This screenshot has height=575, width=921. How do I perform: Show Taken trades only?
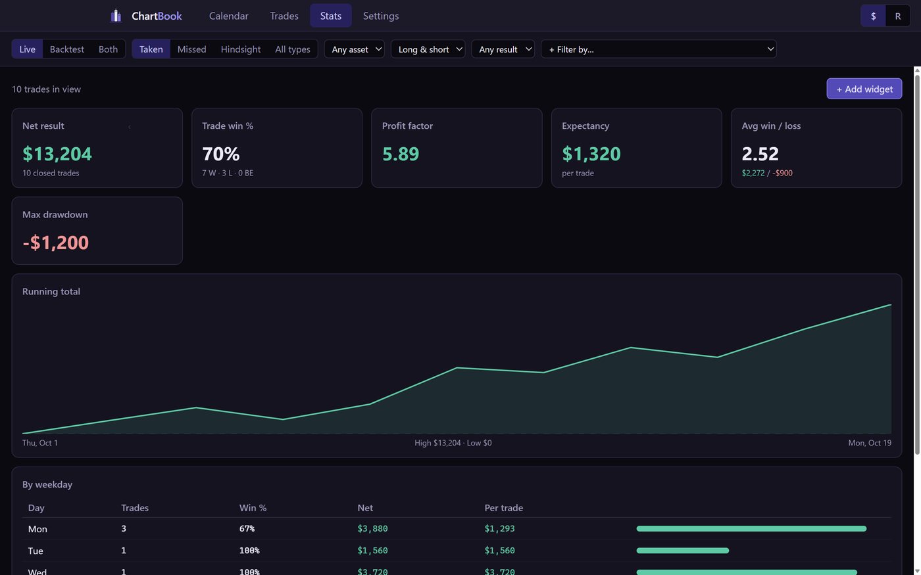(x=151, y=49)
